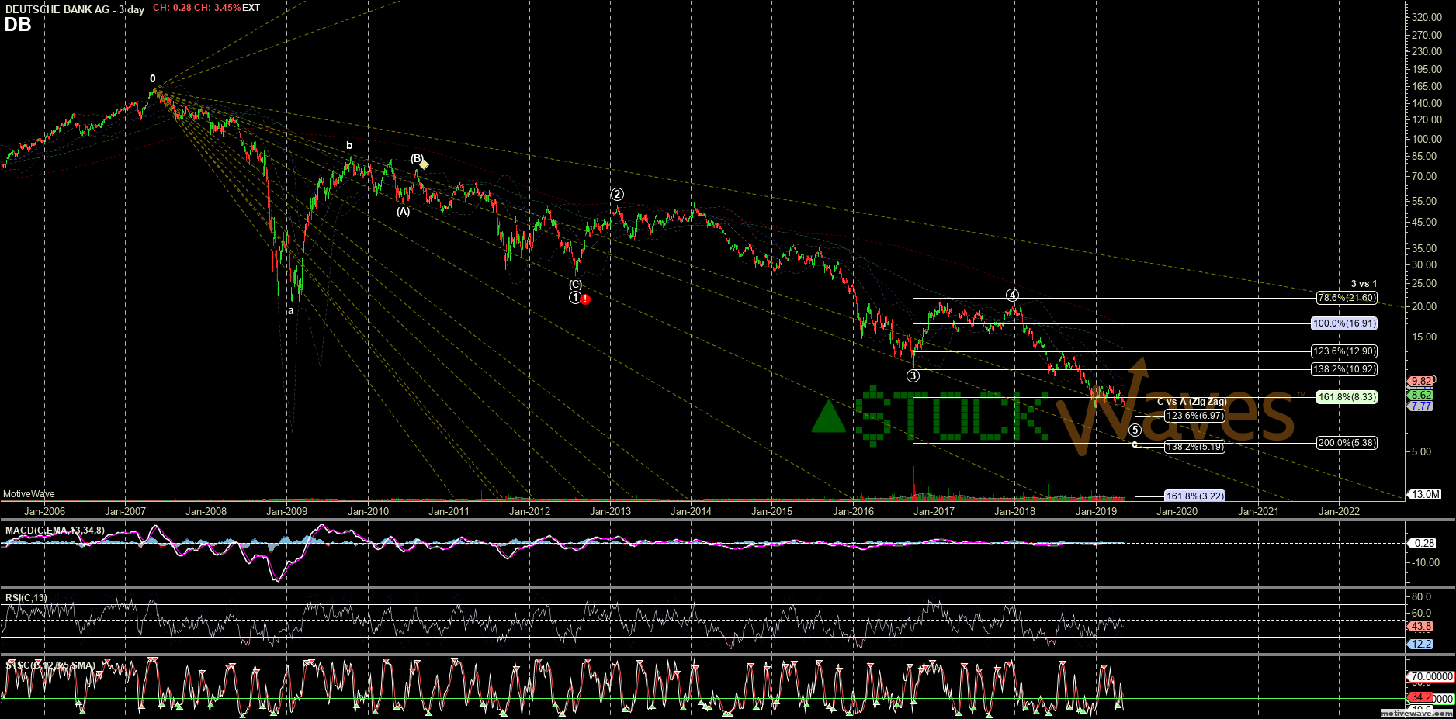Click the Jan-2020 time axis label

coord(1177,511)
